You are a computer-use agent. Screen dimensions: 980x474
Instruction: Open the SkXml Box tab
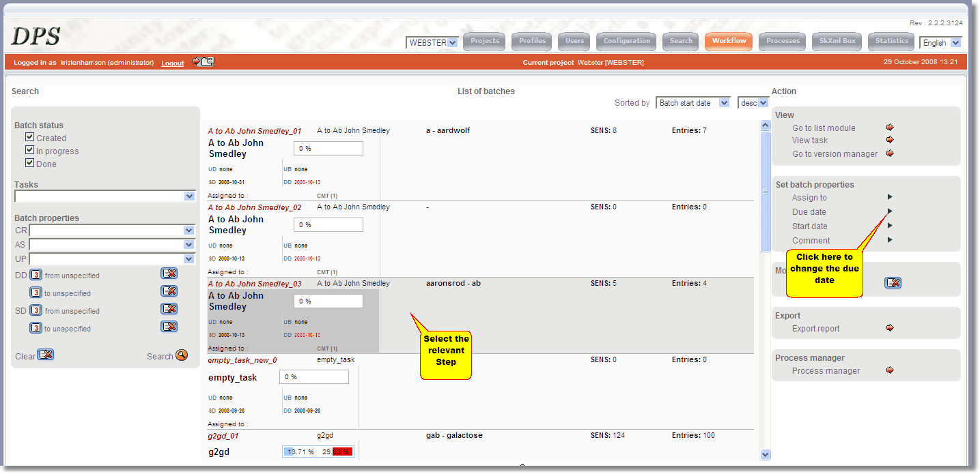837,42
